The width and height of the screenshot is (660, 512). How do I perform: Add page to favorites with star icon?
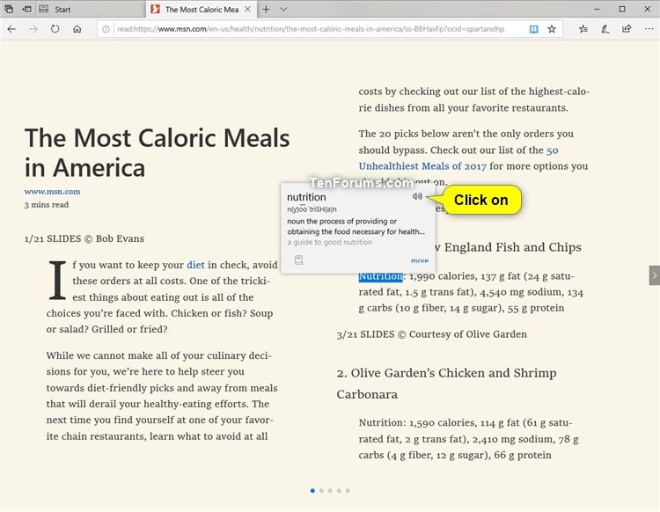pyautogui.click(x=552, y=29)
